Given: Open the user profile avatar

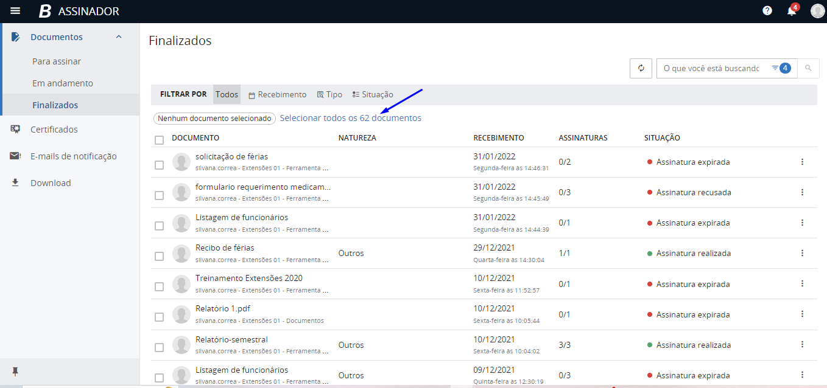Looking at the screenshot, I should coord(817,11).
